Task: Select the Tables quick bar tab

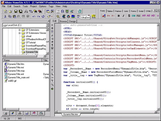Action: [110, 11]
